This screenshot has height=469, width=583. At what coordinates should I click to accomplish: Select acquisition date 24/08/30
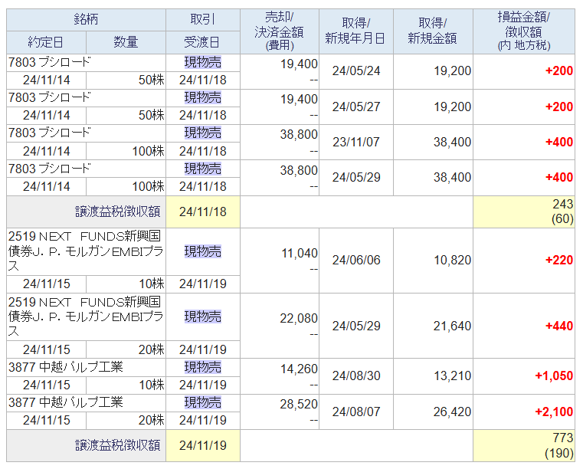tap(355, 376)
